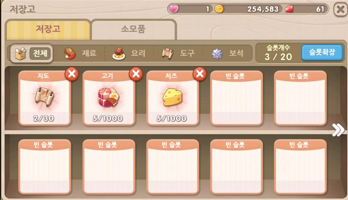Filter by 전체 all items category
348x200 pixels.
32,53
